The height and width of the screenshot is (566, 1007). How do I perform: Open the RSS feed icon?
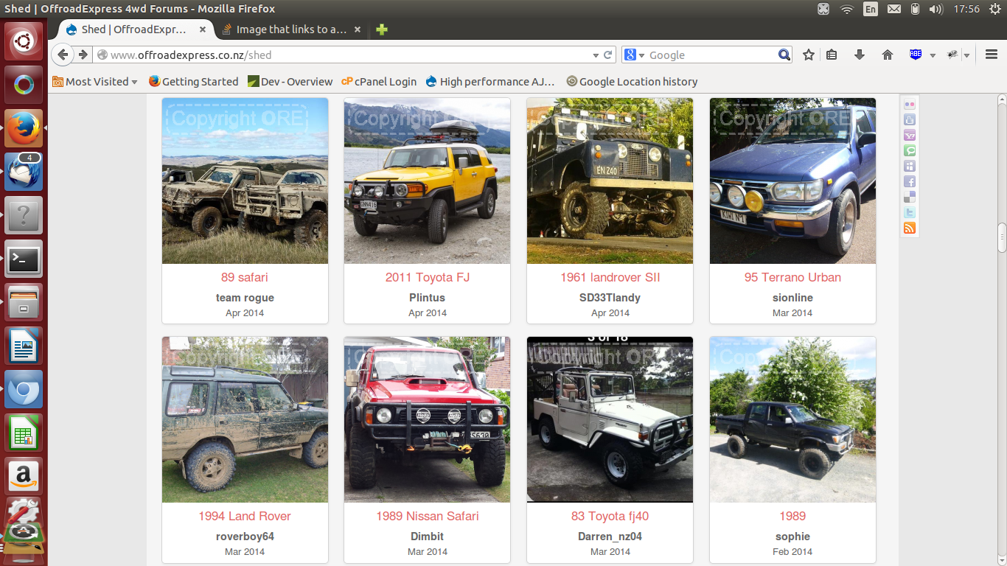[910, 228]
